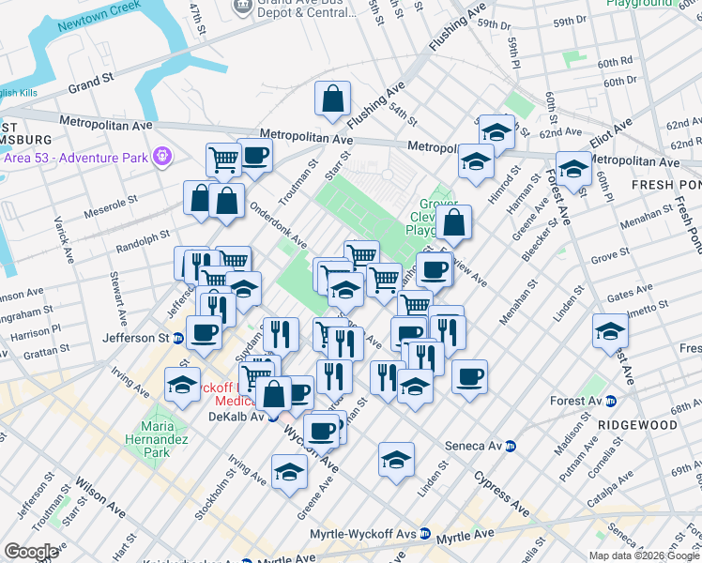The height and width of the screenshot is (563, 702).
Task: Select the shopping cart marker below Metropolitan Ave
Action: 224,161
